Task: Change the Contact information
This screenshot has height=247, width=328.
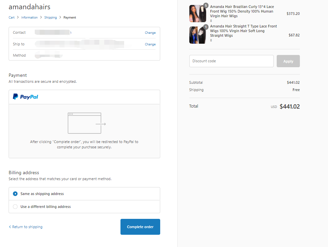Action: point(150,33)
